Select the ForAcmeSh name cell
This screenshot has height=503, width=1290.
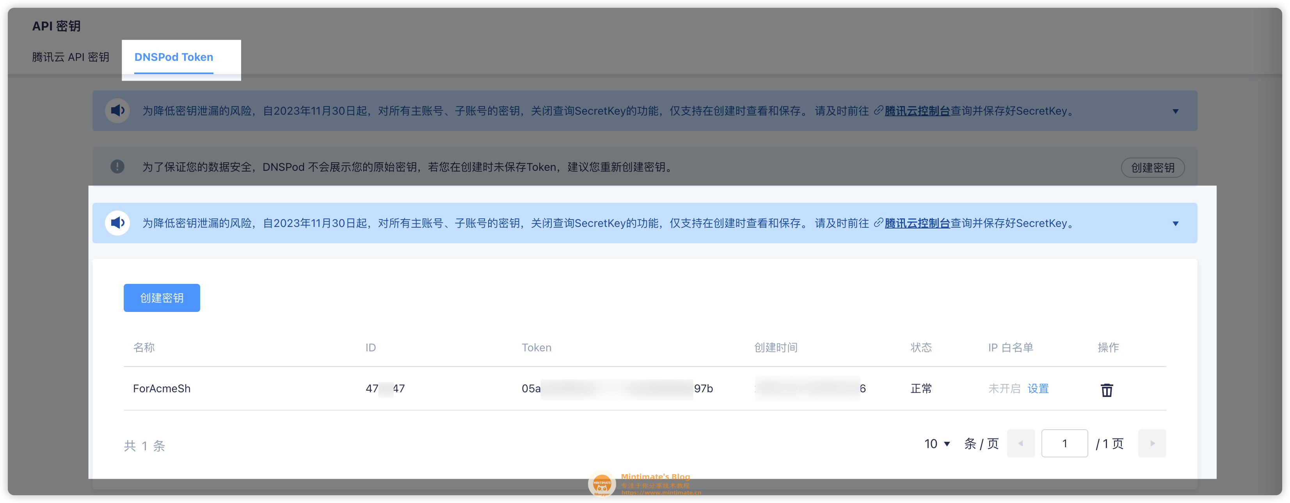[x=162, y=388]
